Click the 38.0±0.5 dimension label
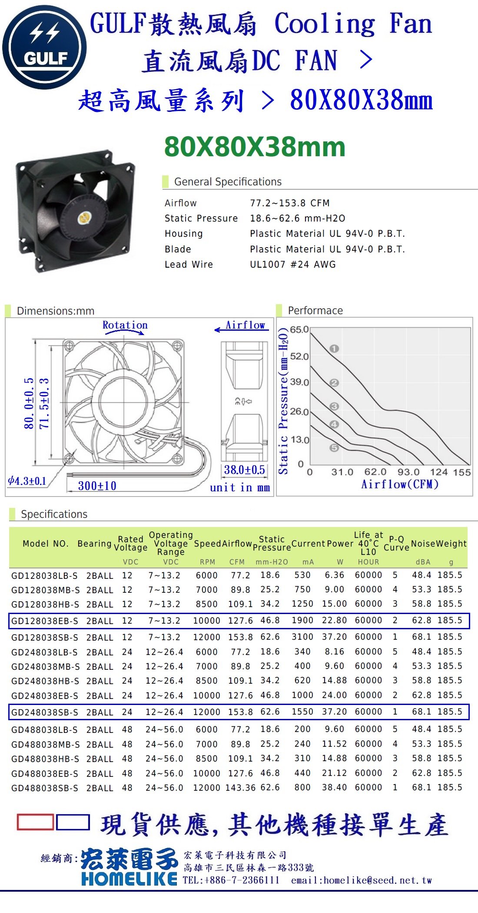 coord(244,470)
